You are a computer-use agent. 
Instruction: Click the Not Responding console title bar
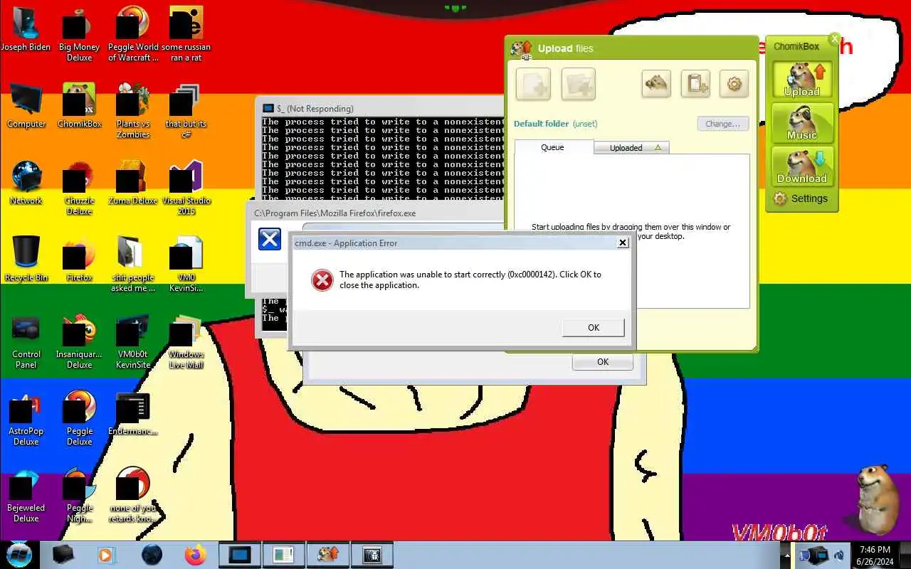(x=380, y=108)
